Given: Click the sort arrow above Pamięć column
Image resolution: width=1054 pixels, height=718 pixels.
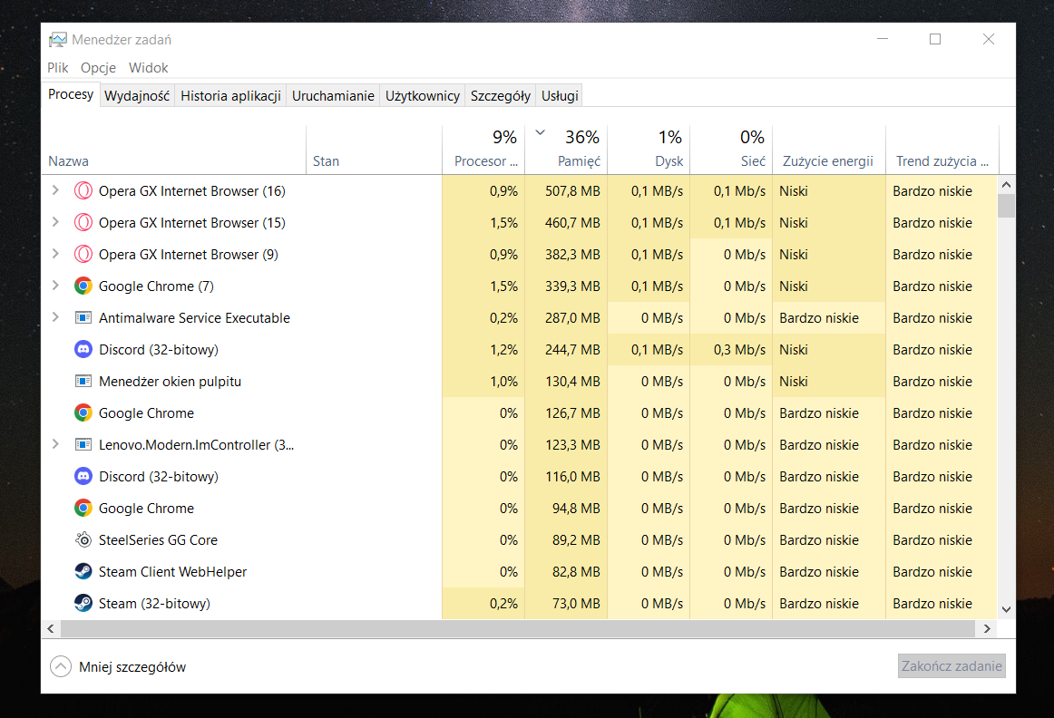Looking at the screenshot, I should pos(540,132).
